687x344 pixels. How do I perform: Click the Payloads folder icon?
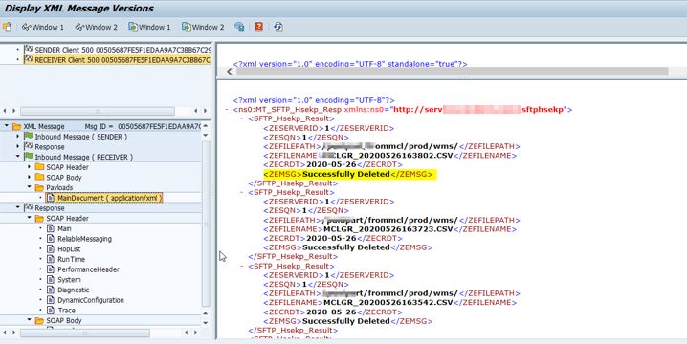39,187
